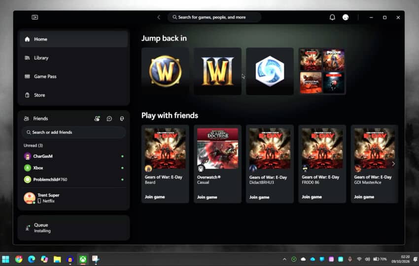This screenshot has height=266, width=419.
Task: Open the Snipping Tool taskbar icon
Action: [96, 259]
